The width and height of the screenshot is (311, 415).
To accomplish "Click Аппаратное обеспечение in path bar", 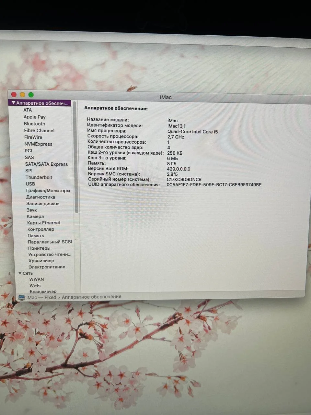I will pyautogui.click(x=92, y=297).
